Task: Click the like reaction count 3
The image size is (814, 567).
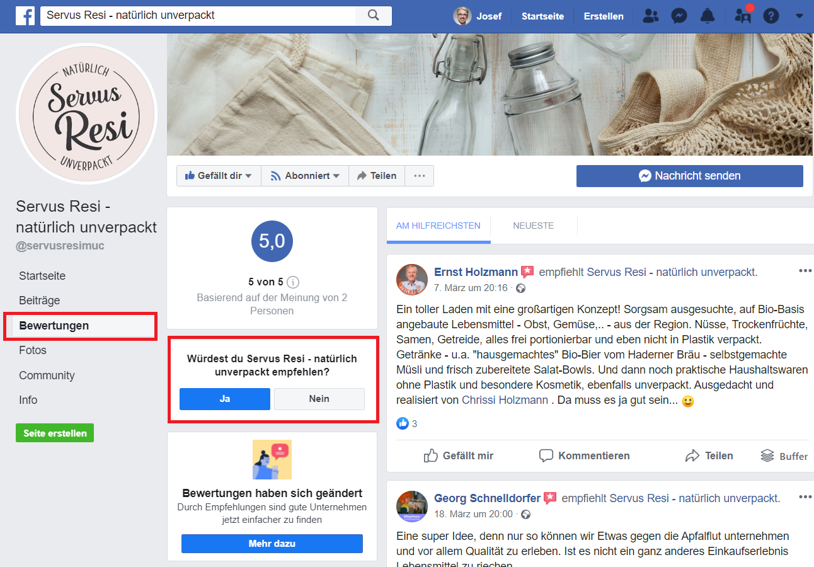Action: (x=407, y=423)
